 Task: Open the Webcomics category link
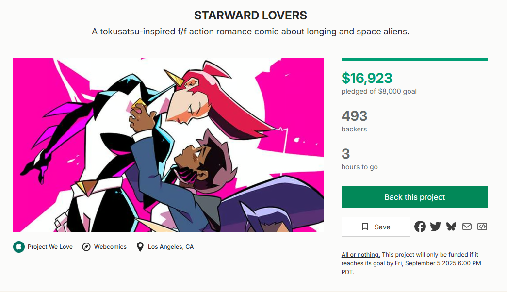pos(110,247)
